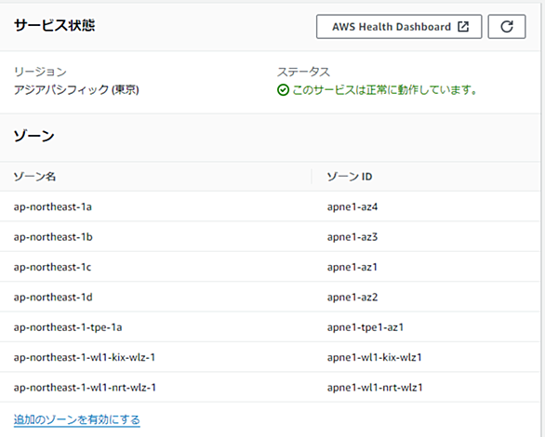Open the AWS Health Dashboard button
Viewport: 545px width, 437px height.
pos(399,26)
